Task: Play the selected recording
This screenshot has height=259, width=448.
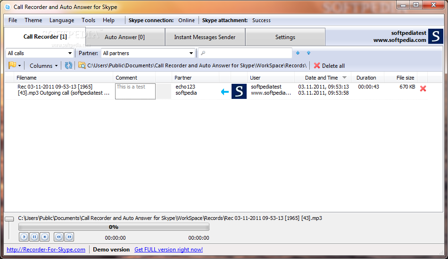Action: click(24, 237)
